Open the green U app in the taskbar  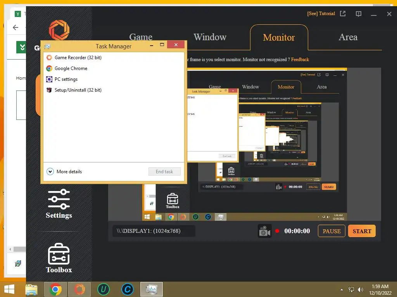(x=103, y=289)
